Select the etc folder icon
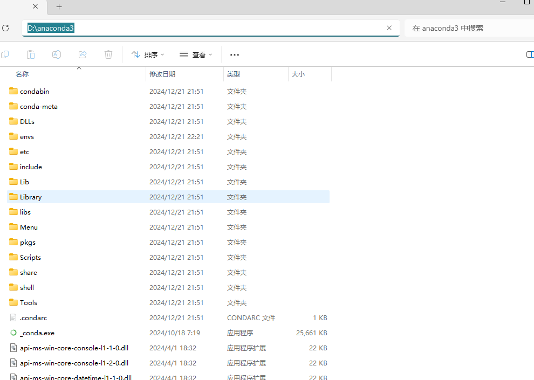Image resolution: width=534 pixels, height=380 pixels. pyautogui.click(x=13, y=151)
